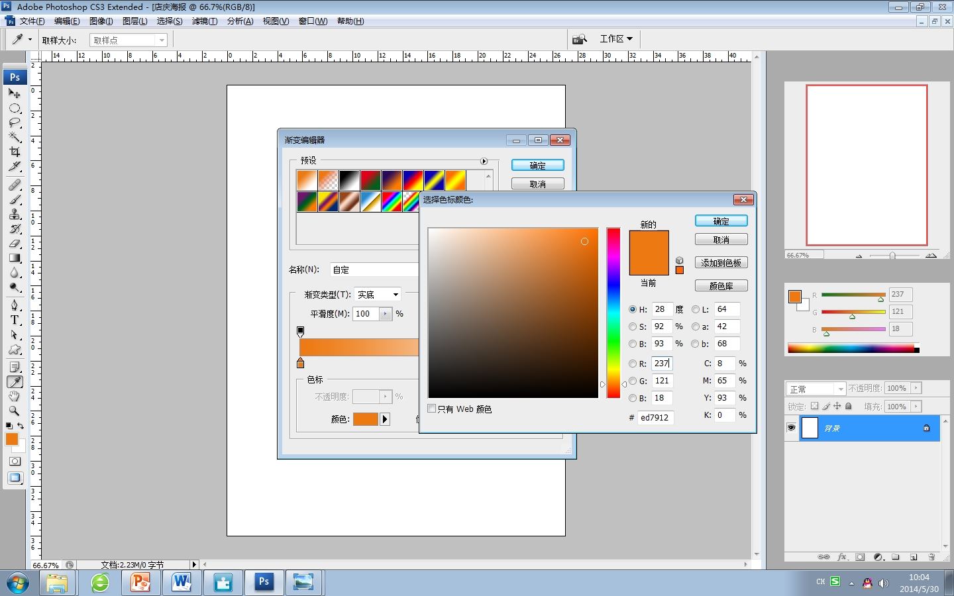Click the layer style fx icon

click(x=842, y=557)
